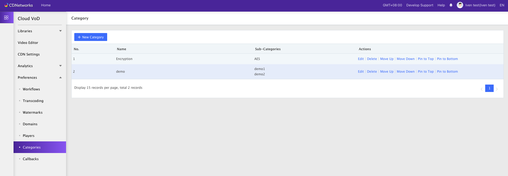This screenshot has height=176, width=508.
Task: Select page 1 in pagination
Action: tap(489, 88)
